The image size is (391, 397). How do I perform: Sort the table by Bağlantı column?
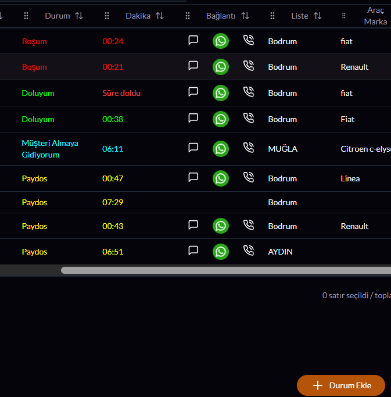click(245, 16)
